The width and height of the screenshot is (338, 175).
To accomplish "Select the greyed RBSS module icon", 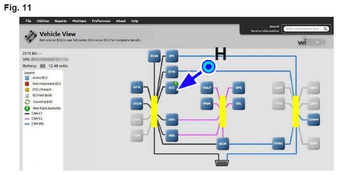I will click(x=313, y=88).
